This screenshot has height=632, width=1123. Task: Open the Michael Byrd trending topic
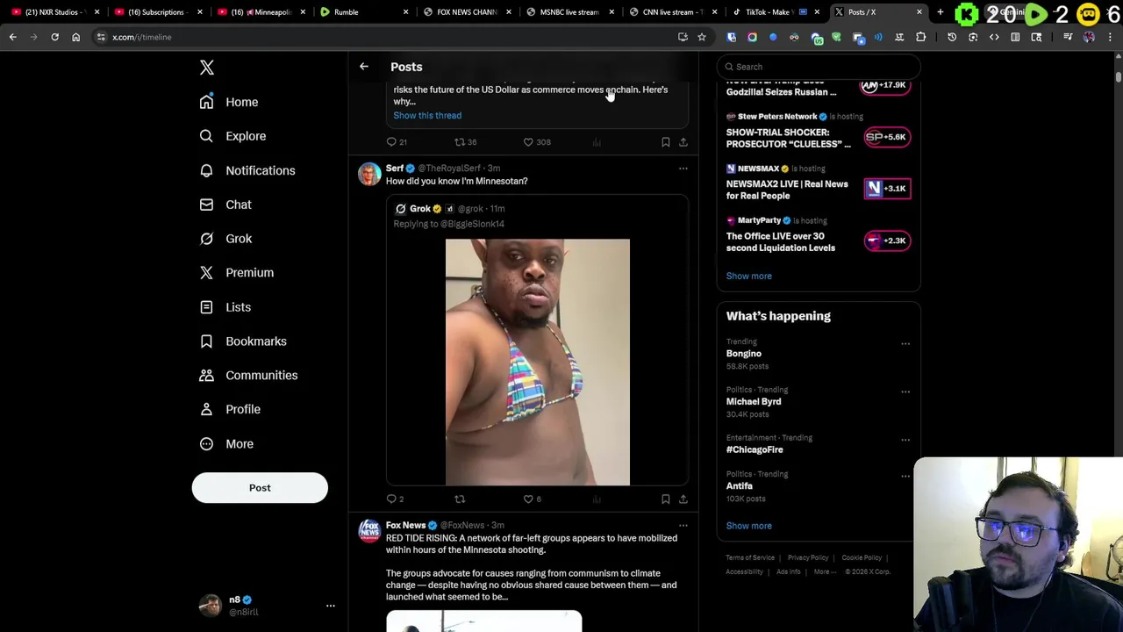tap(753, 401)
